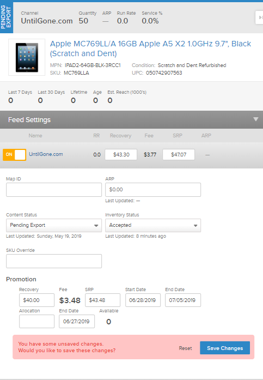Click the SKU MC769LLA value
The height and width of the screenshot is (380, 263).
(x=76, y=73)
